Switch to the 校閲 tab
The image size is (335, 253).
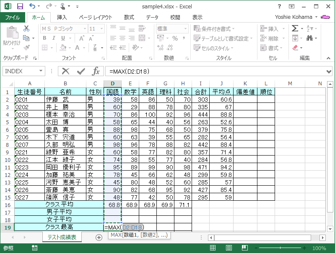[x=175, y=17]
